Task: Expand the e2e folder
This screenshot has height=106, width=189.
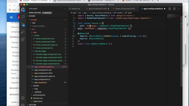Action: pyautogui.click(x=34, y=23)
